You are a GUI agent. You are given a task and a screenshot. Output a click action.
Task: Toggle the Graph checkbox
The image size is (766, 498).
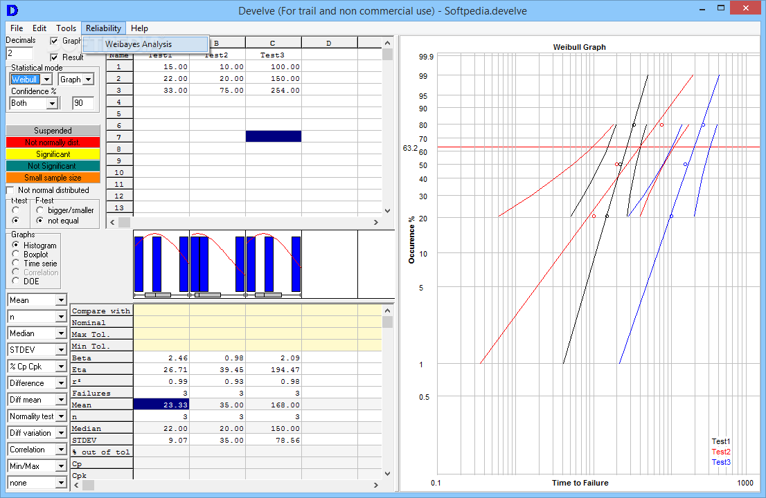pyautogui.click(x=54, y=41)
